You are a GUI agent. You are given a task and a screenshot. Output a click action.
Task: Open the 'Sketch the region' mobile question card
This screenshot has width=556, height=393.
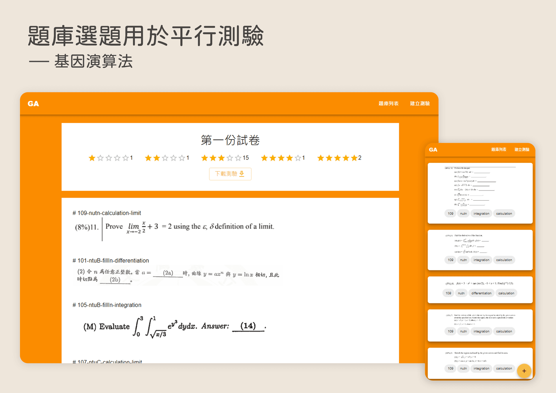[x=480, y=363]
